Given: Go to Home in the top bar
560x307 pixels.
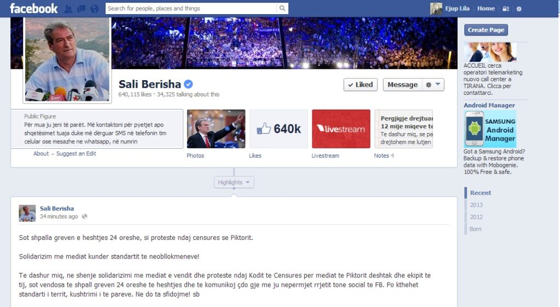Looking at the screenshot, I should pos(486,9).
